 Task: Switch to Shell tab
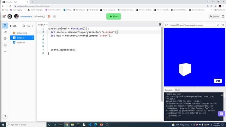point(177,90)
